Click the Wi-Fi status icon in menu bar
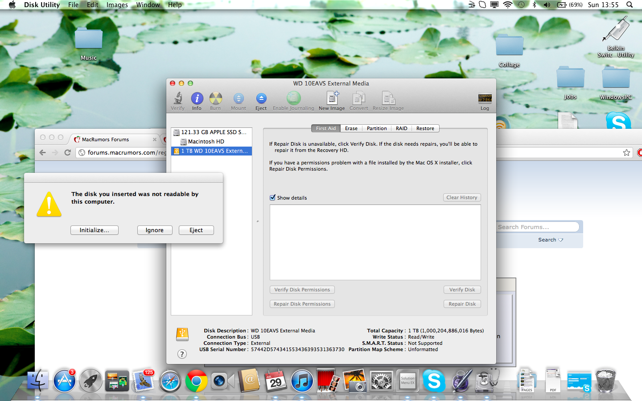Screen dimensions: 642x401 pos(507,5)
